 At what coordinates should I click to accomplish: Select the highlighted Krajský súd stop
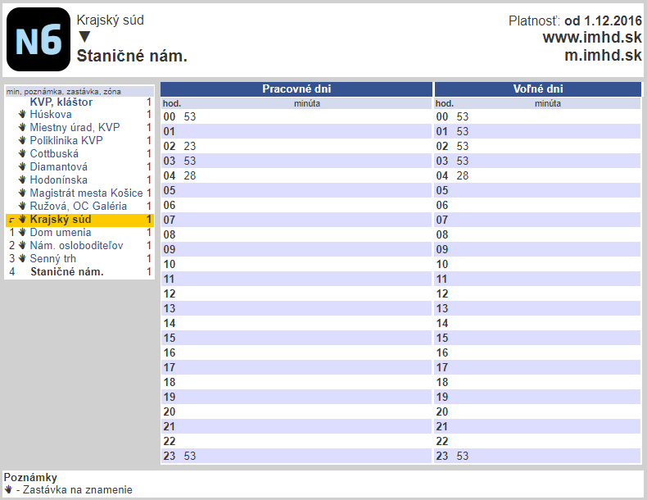pos(61,220)
